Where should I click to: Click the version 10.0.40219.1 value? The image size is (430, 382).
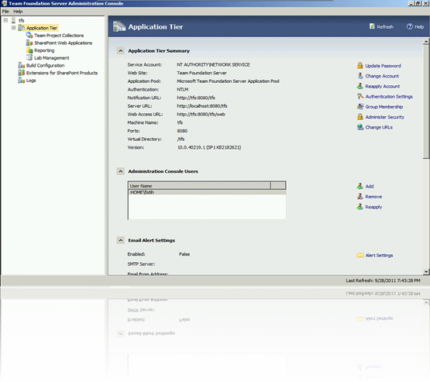coord(209,147)
